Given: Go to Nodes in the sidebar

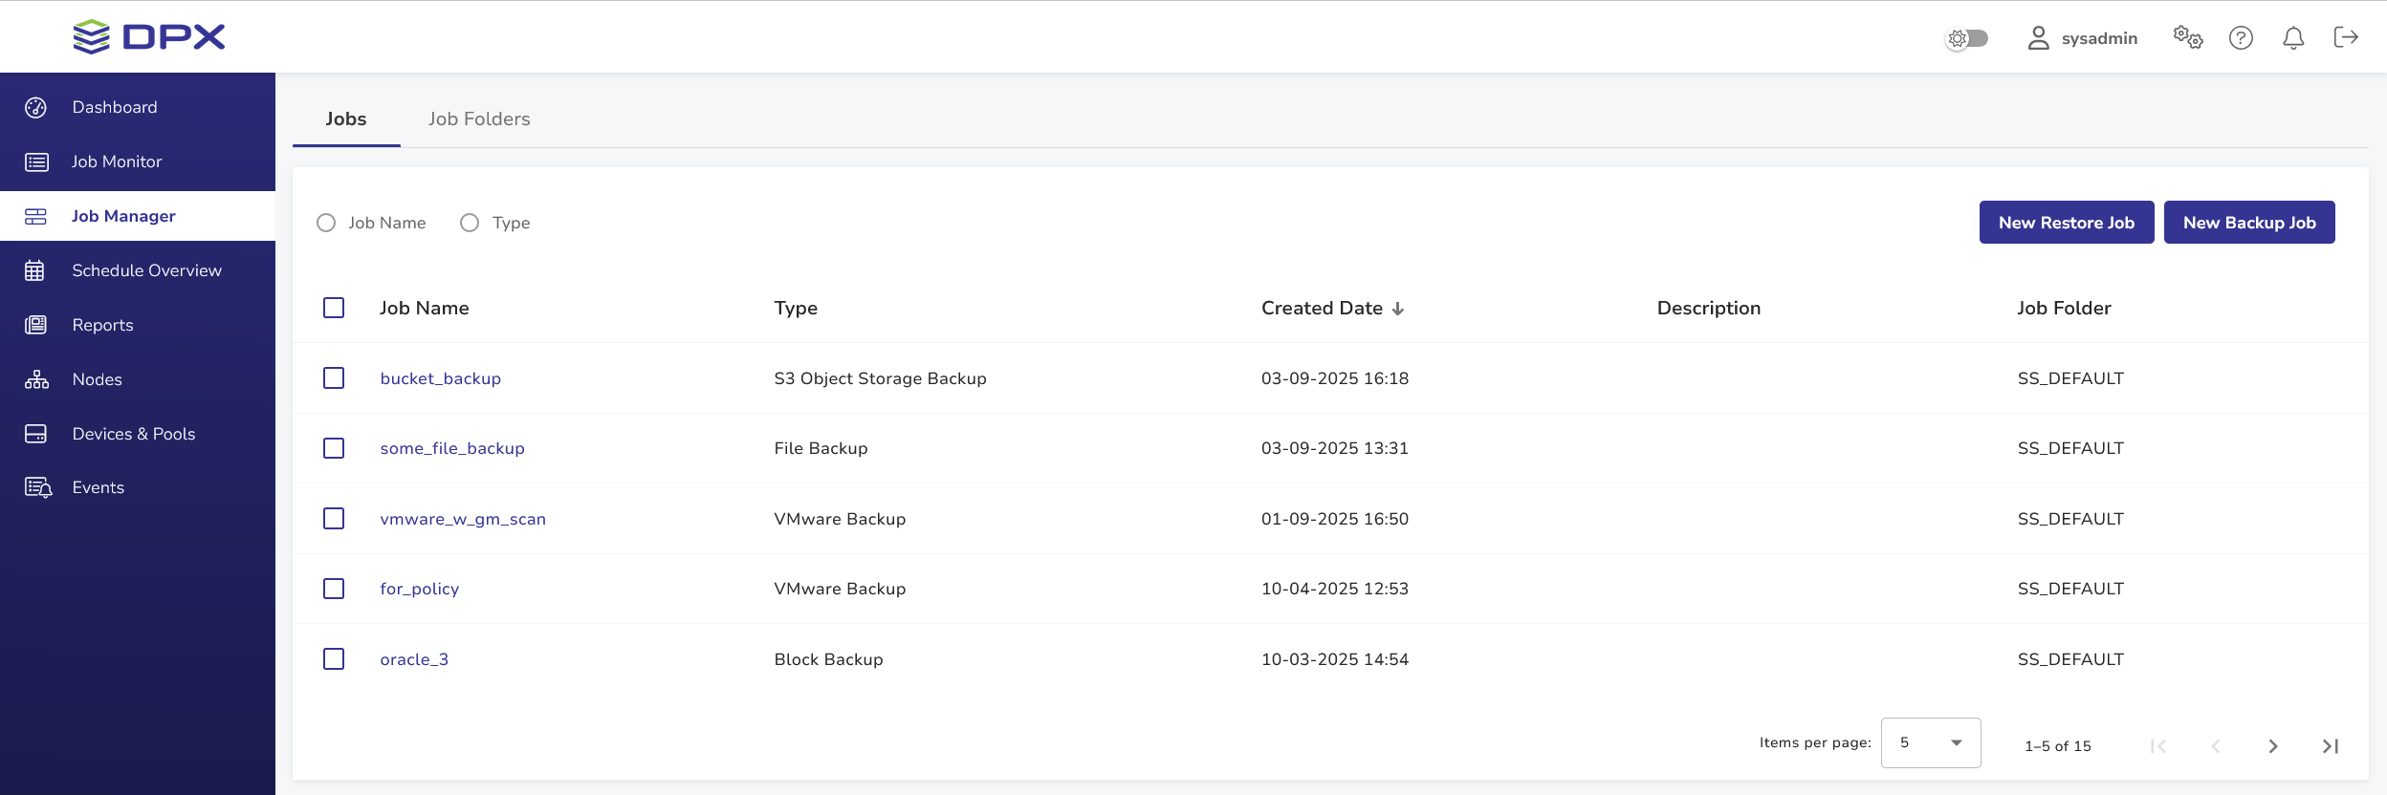Looking at the screenshot, I should pos(97,379).
